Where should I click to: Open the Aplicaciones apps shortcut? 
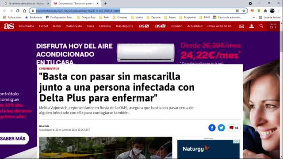(x=12, y=17)
